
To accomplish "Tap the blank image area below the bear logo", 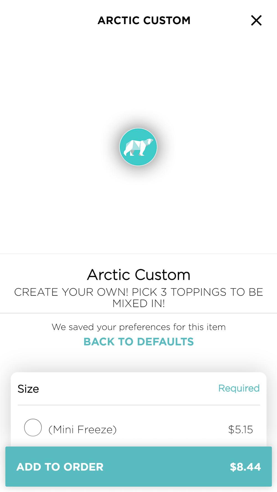I will (x=138, y=213).
